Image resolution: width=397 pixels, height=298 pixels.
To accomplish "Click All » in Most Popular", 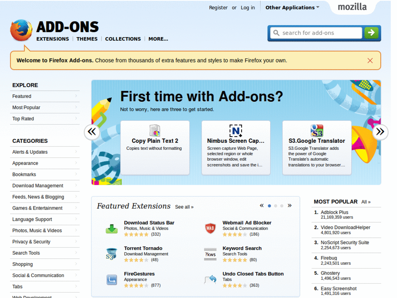I will pos(366,202).
